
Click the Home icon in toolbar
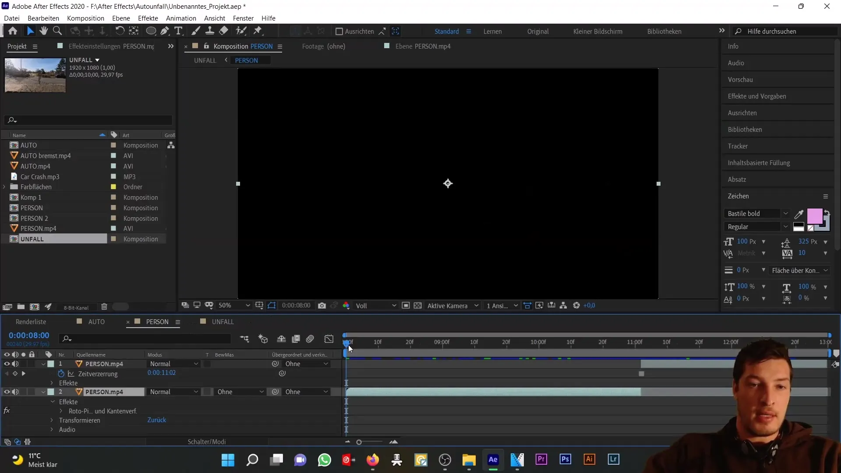(x=13, y=31)
